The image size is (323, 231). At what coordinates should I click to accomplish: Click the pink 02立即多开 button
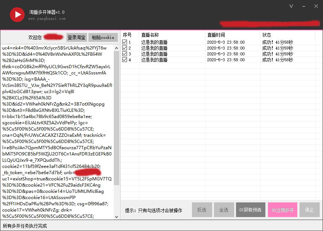click(x=282, y=210)
